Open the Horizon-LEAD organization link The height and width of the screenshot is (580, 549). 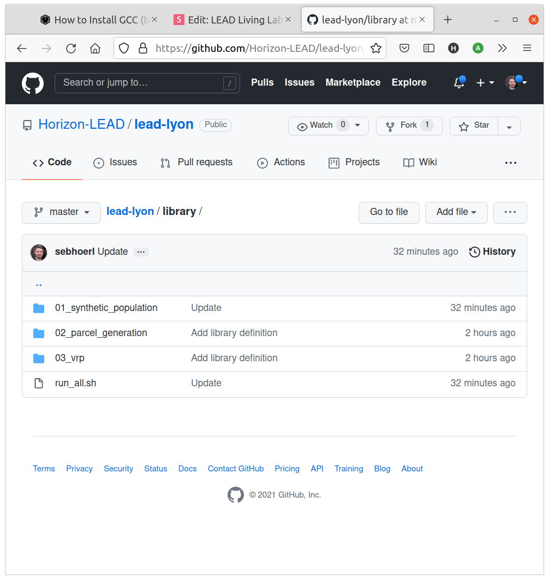tap(81, 124)
